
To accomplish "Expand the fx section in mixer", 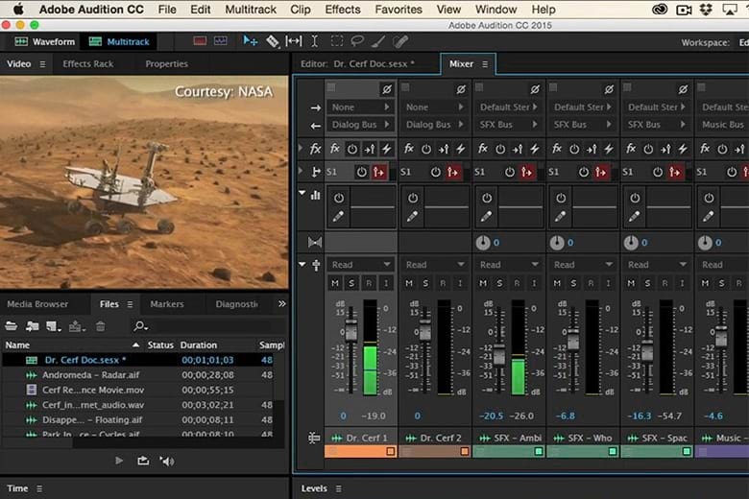I will pos(301,148).
